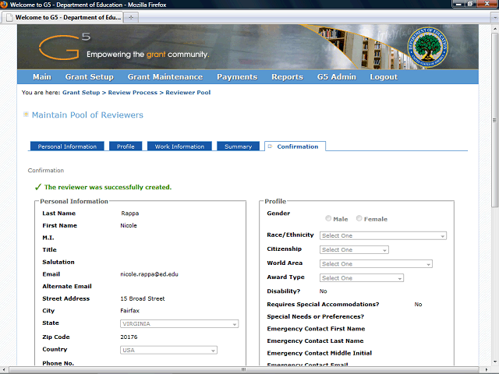Click icon beside Maintain Pool of Reviewers
The image size is (499, 374).
(26, 115)
